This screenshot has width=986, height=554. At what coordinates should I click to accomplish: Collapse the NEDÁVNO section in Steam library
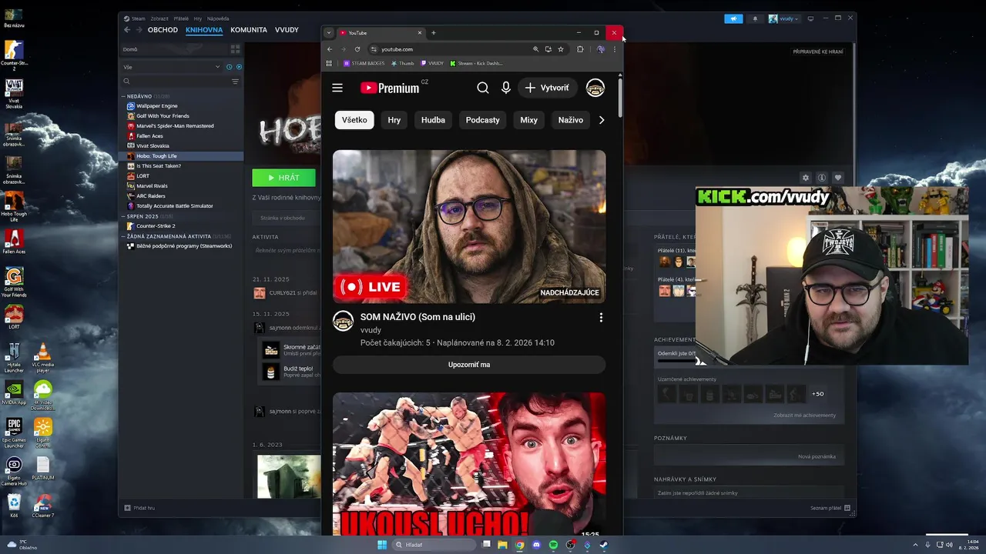coord(123,96)
